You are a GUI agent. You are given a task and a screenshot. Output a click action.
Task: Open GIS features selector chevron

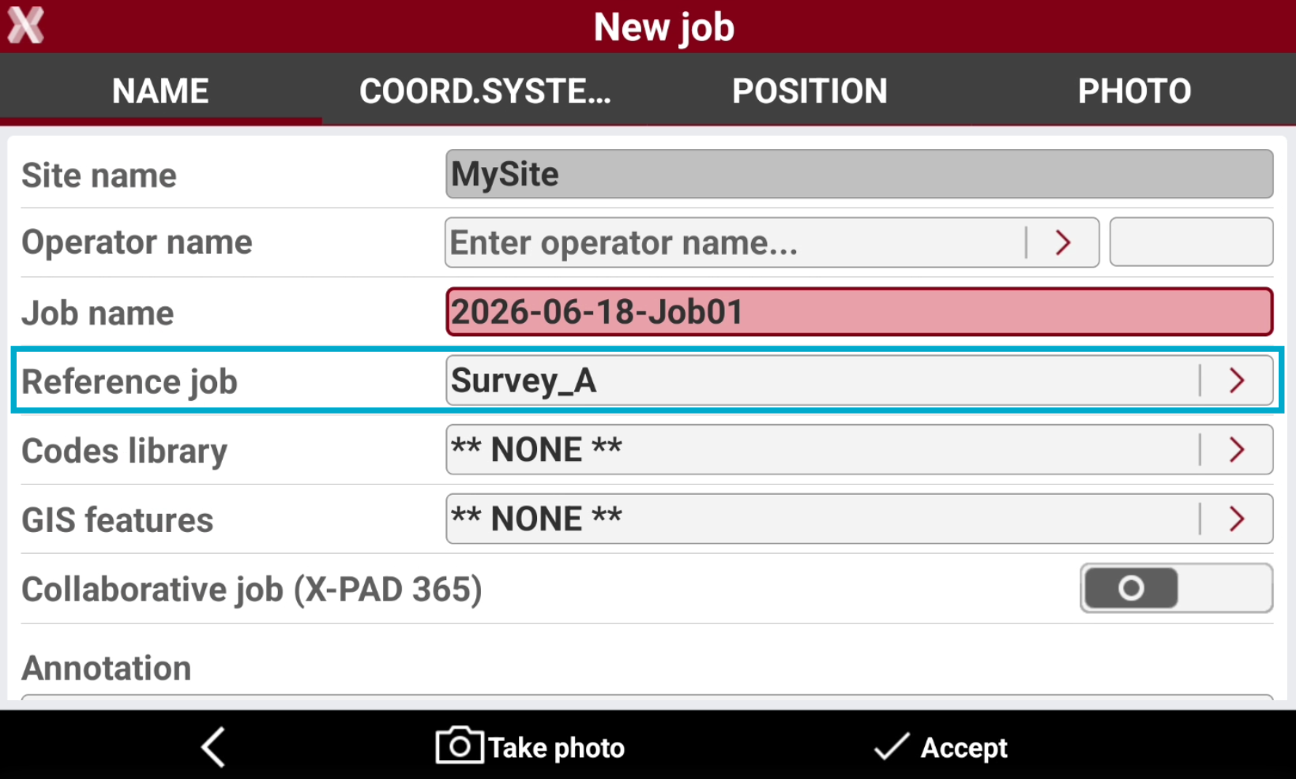tap(1237, 519)
